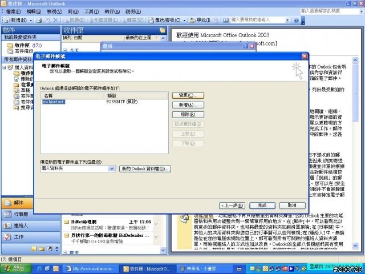
Task: Click the reading pane scroll up arrow
Action: point(355,61)
